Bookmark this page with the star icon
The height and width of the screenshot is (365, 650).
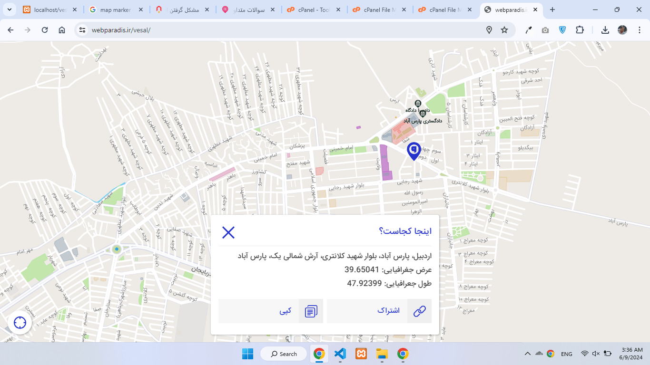tap(504, 30)
